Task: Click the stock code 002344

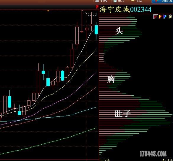Action: pos(141,10)
